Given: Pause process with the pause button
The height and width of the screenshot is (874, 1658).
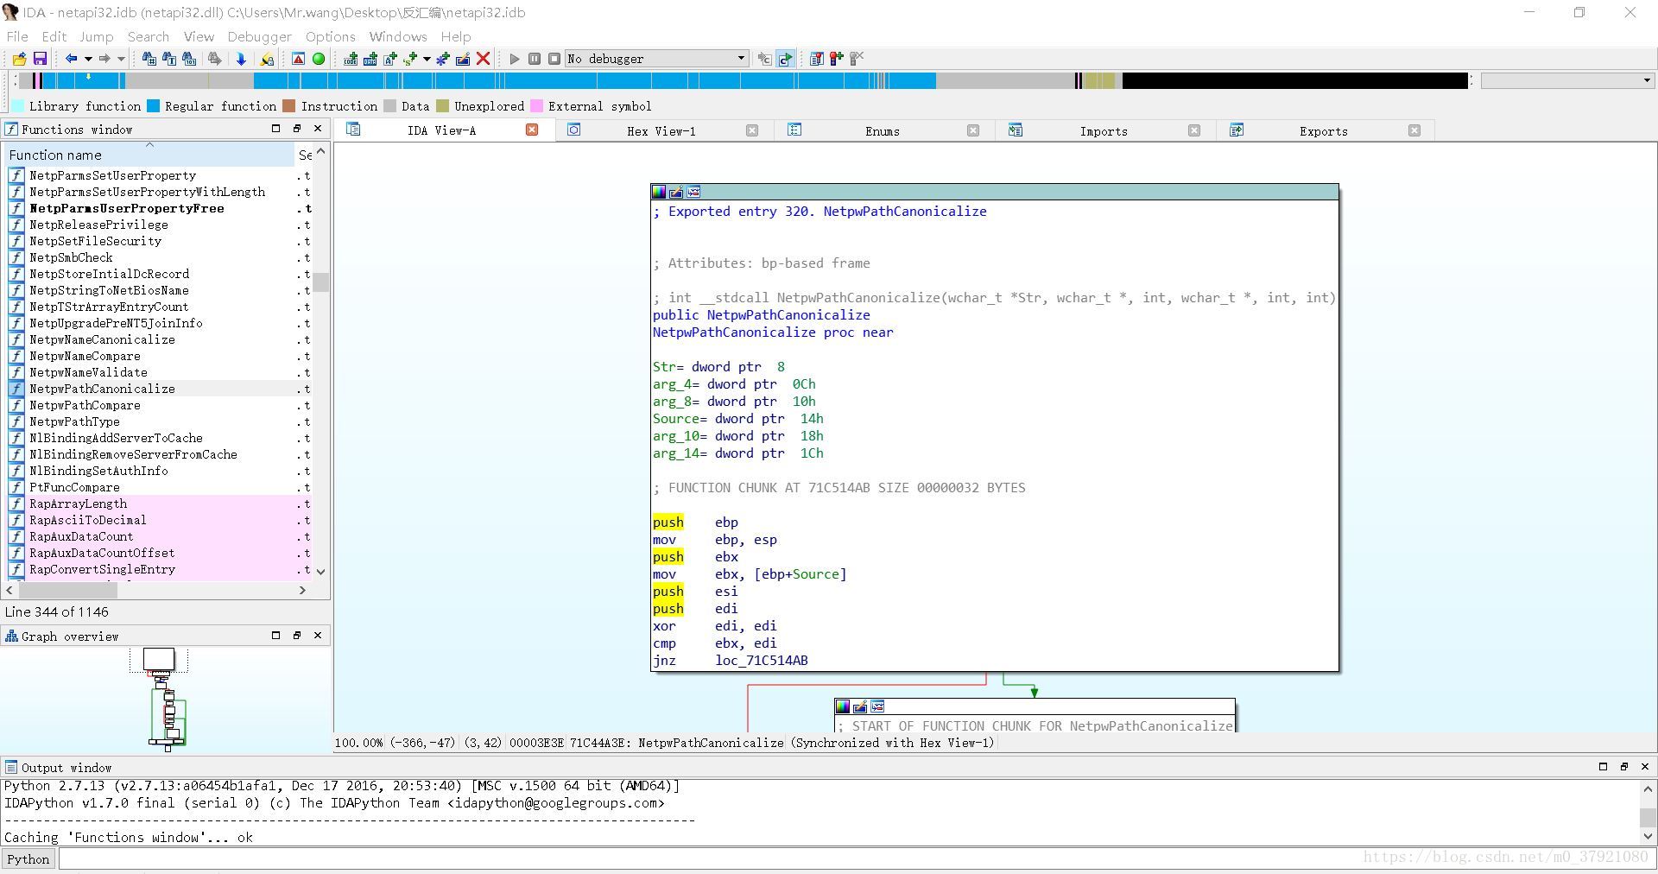Looking at the screenshot, I should point(535,59).
